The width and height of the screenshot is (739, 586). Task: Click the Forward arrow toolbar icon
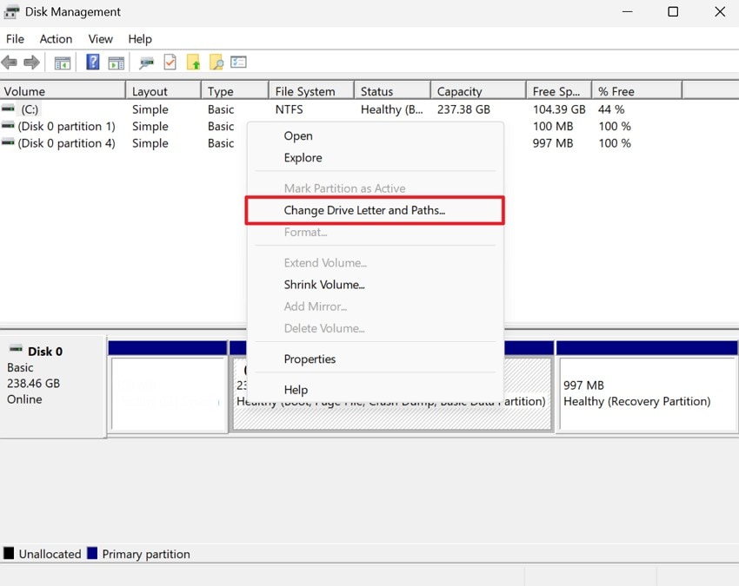point(31,63)
